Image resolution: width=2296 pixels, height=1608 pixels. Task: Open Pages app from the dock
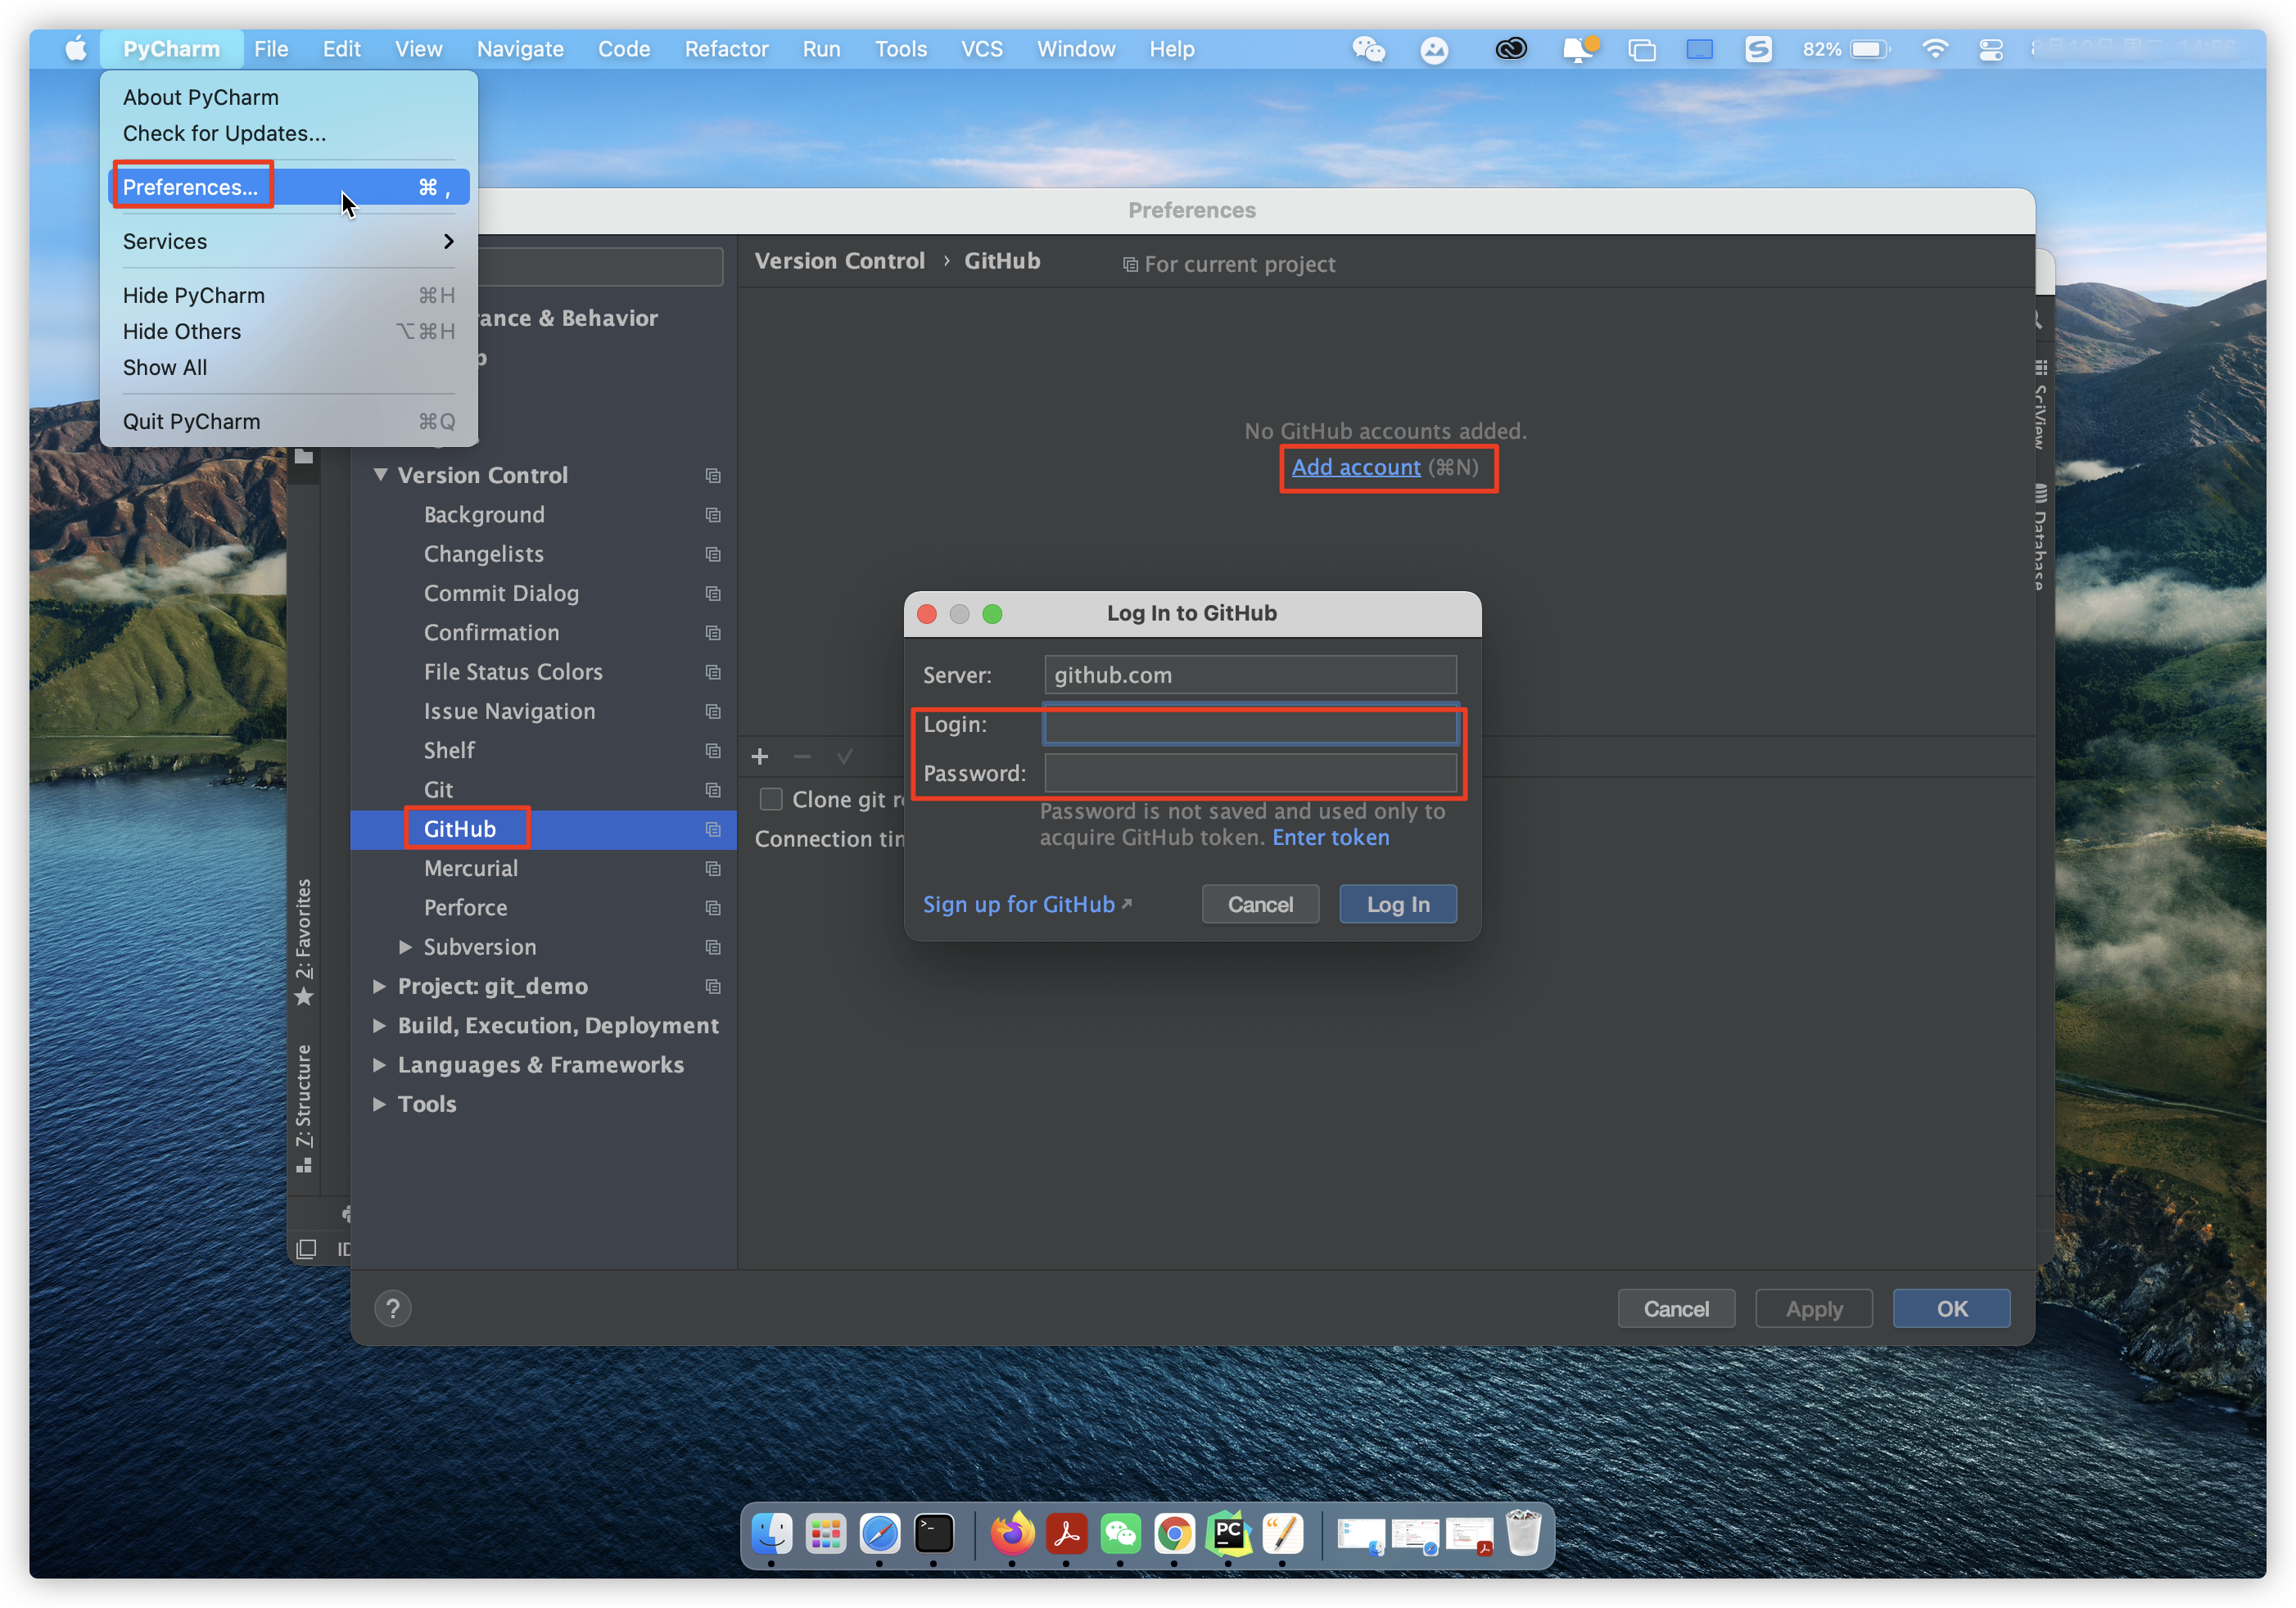(x=1282, y=1533)
